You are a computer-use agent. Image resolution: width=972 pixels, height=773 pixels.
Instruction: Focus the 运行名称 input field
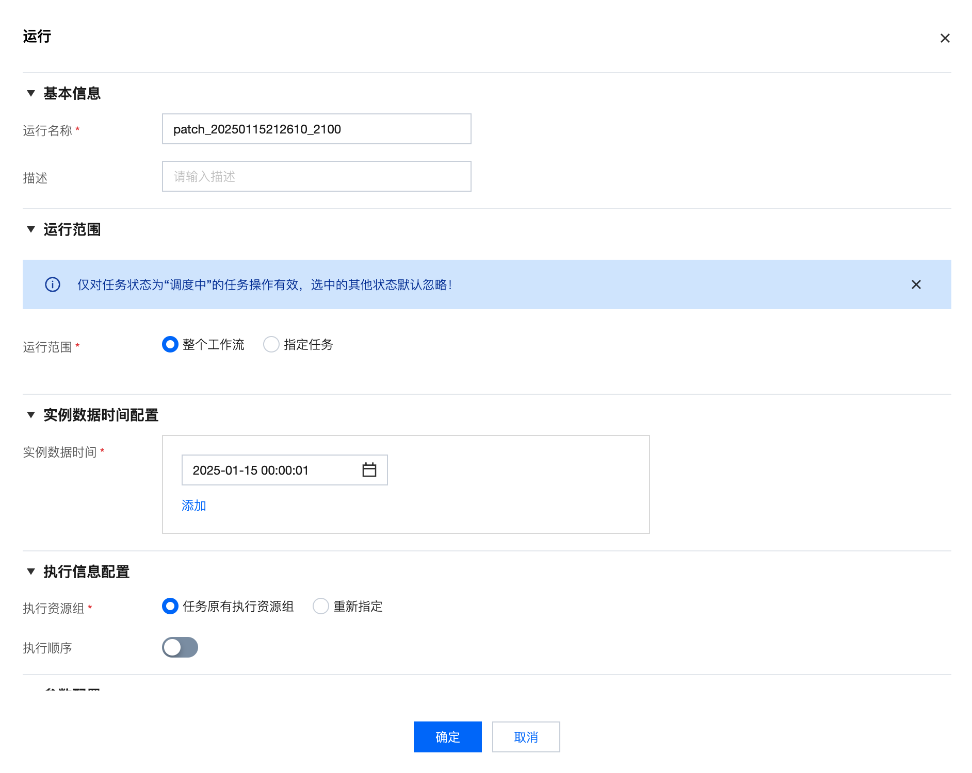click(x=317, y=129)
